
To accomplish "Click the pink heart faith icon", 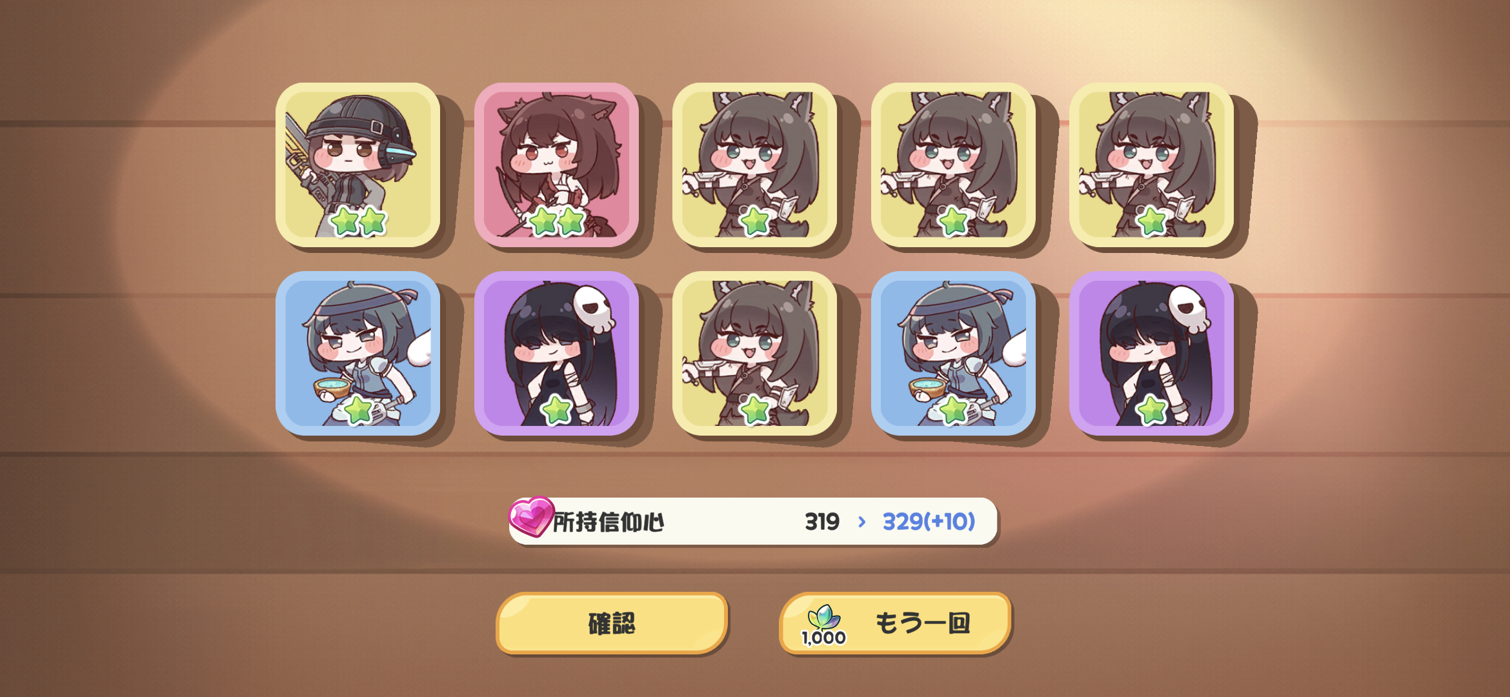I will 531,516.
